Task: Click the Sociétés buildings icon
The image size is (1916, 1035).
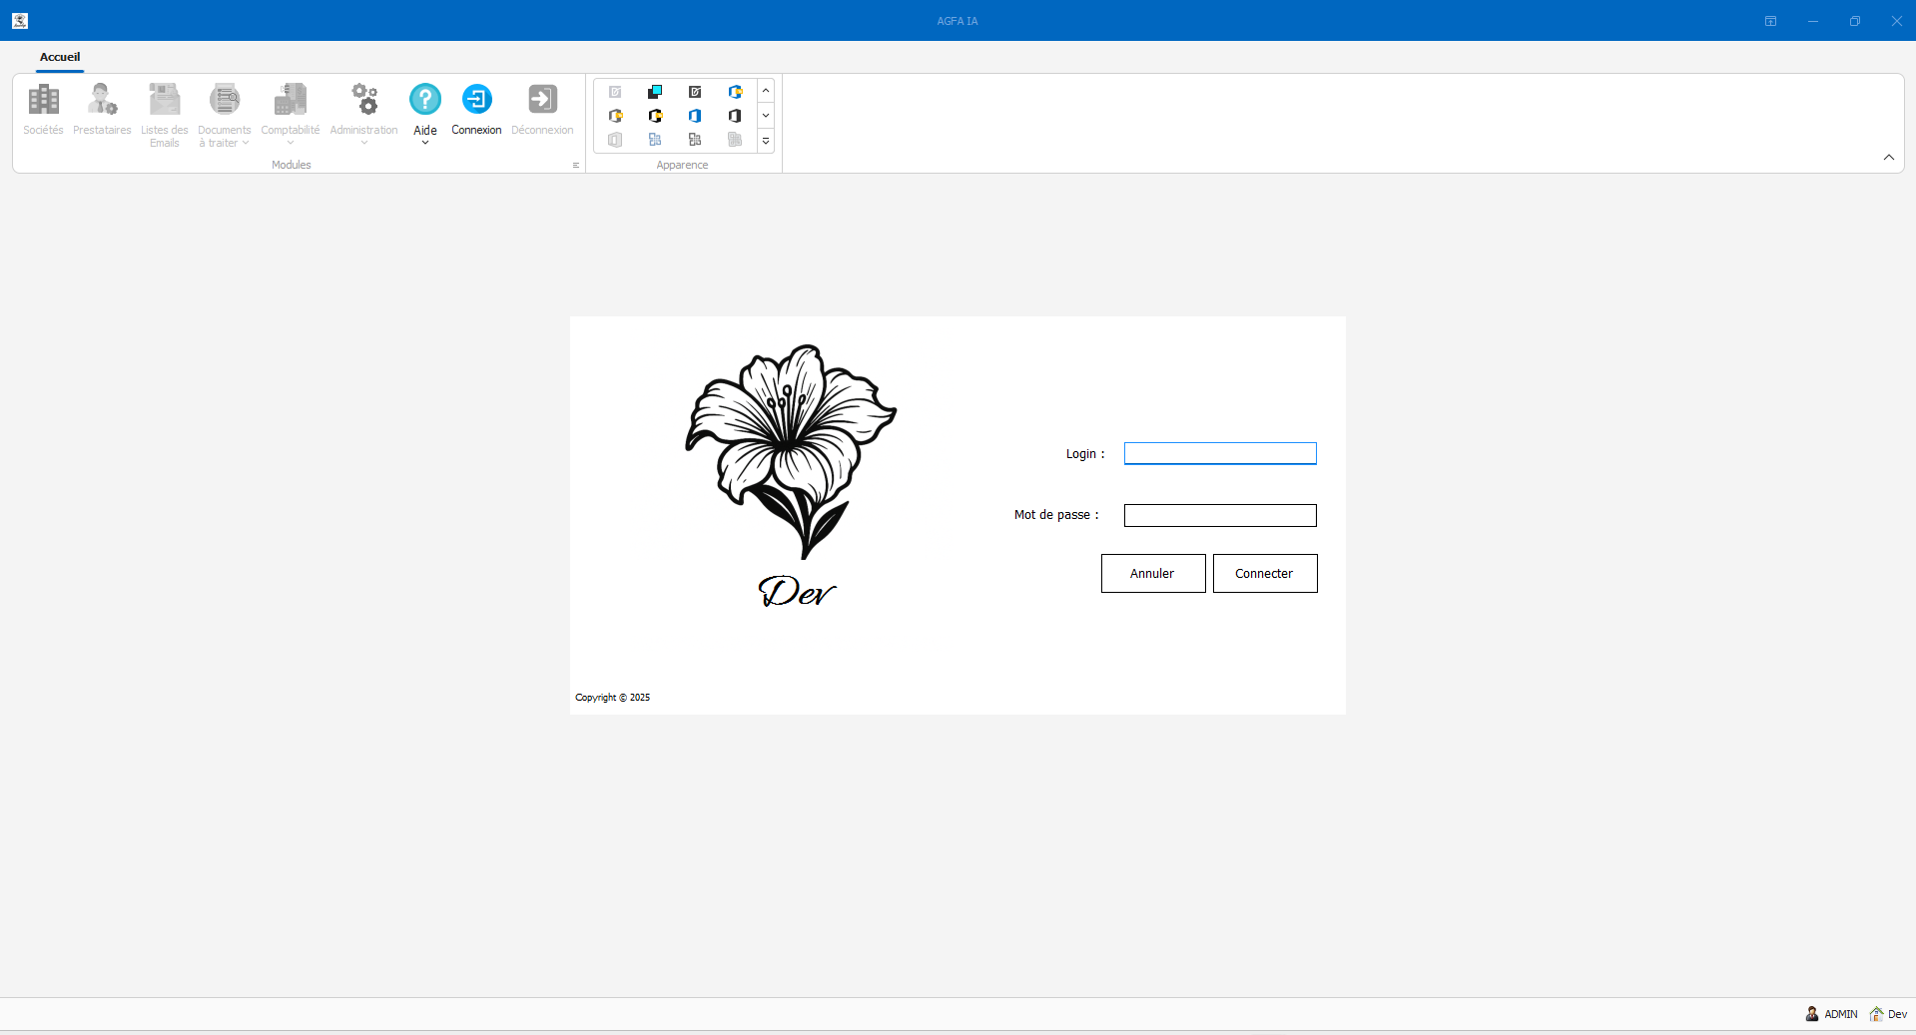Action: coord(43,100)
